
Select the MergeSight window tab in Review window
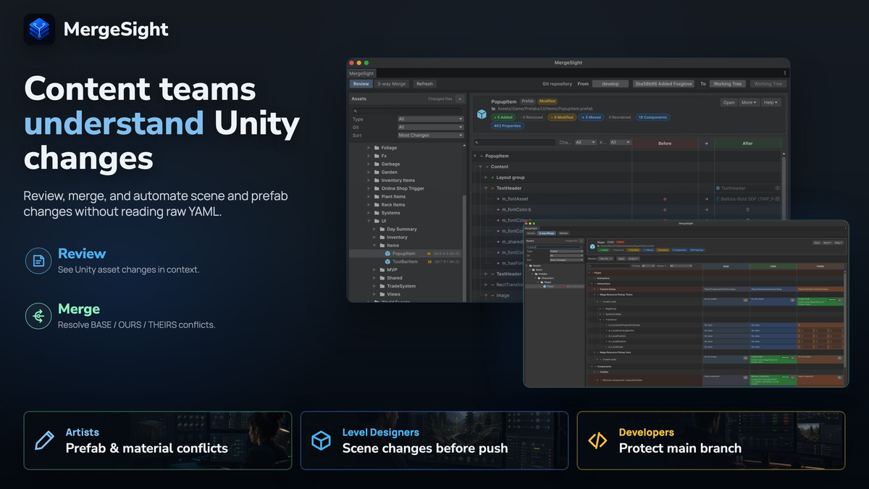coord(361,73)
